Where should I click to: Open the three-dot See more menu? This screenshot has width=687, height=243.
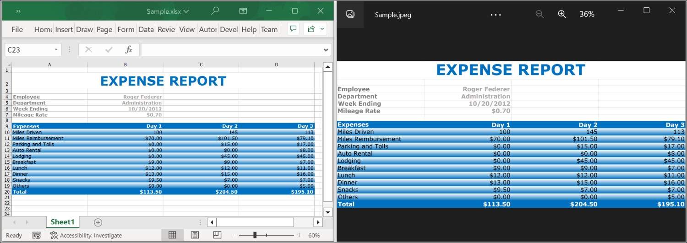496,14
